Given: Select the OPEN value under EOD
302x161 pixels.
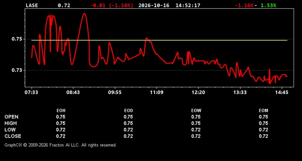Looking at the screenshot, I should tap(128, 117).
